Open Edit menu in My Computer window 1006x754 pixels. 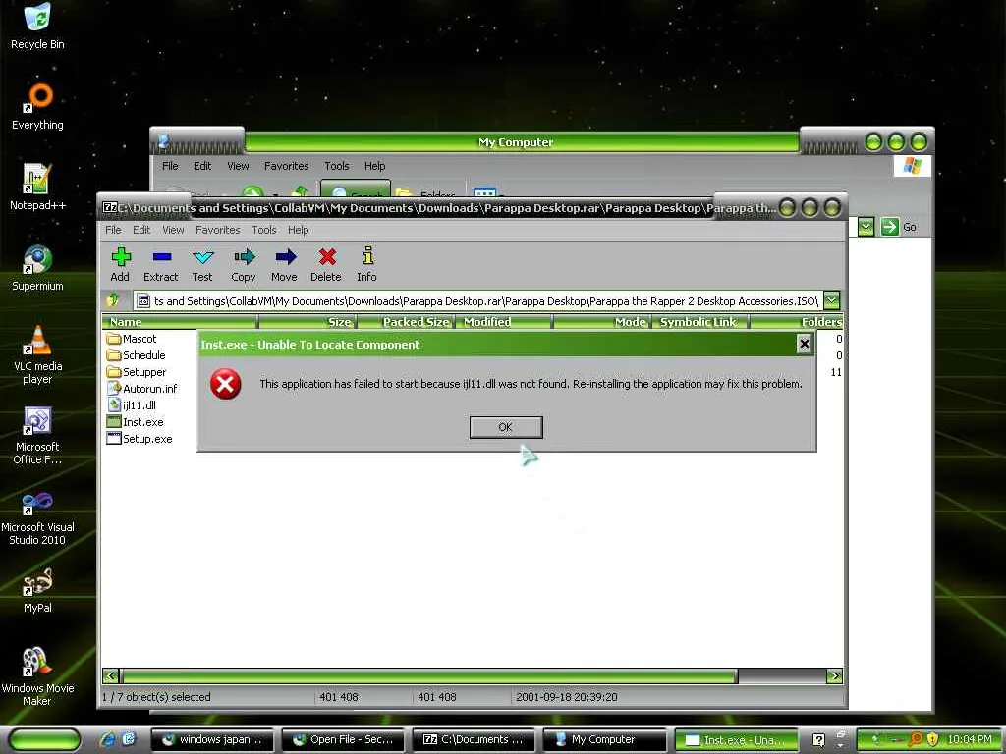(202, 165)
